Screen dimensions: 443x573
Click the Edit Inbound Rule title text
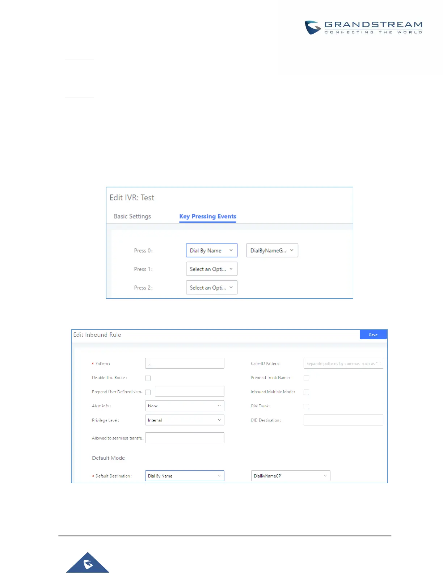pos(97,335)
